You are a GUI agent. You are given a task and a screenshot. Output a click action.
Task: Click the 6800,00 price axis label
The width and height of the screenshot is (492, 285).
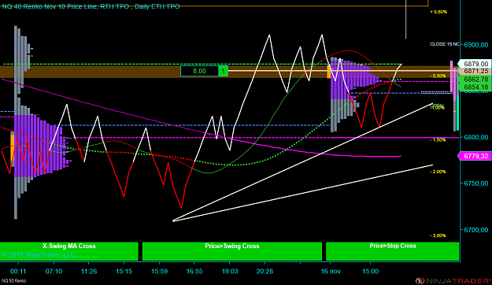pyautogui.click(x=476, y=137)
